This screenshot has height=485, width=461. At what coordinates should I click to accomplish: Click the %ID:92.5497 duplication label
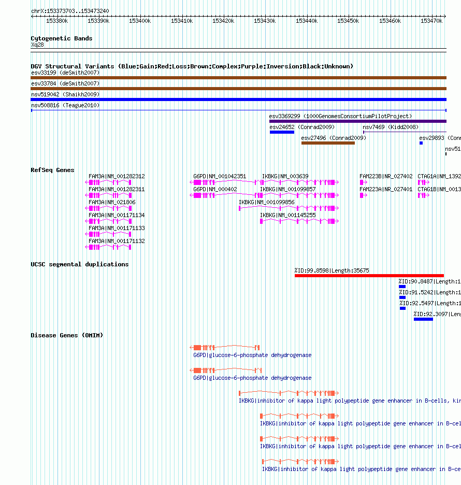[x=430, y=304]
